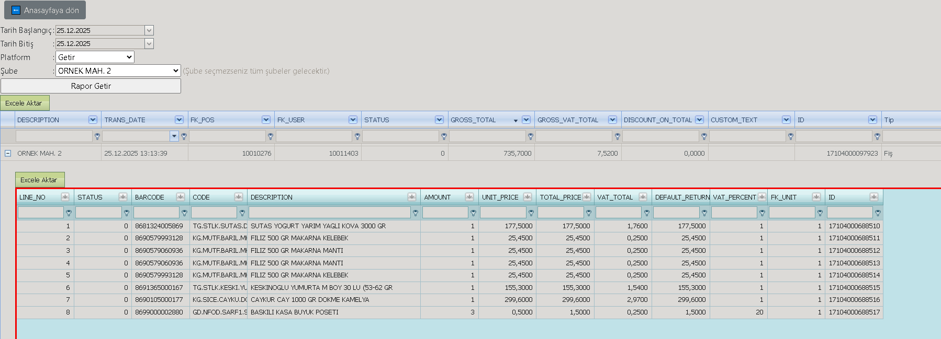
Task: Open Tarih Başlangıç date picker arrow
Action: point(149,30)
